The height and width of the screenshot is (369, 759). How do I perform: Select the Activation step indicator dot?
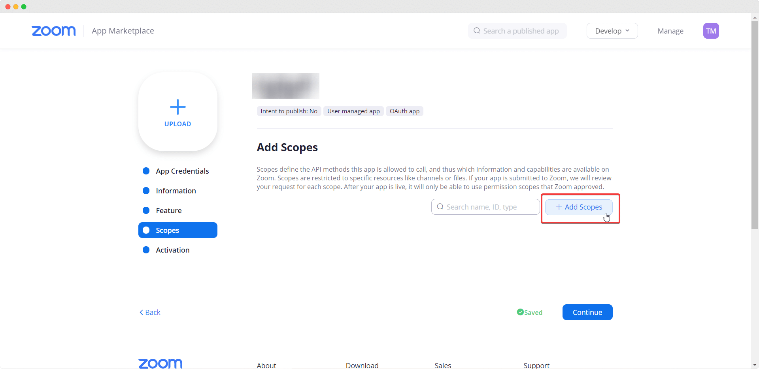click(146, 250)
